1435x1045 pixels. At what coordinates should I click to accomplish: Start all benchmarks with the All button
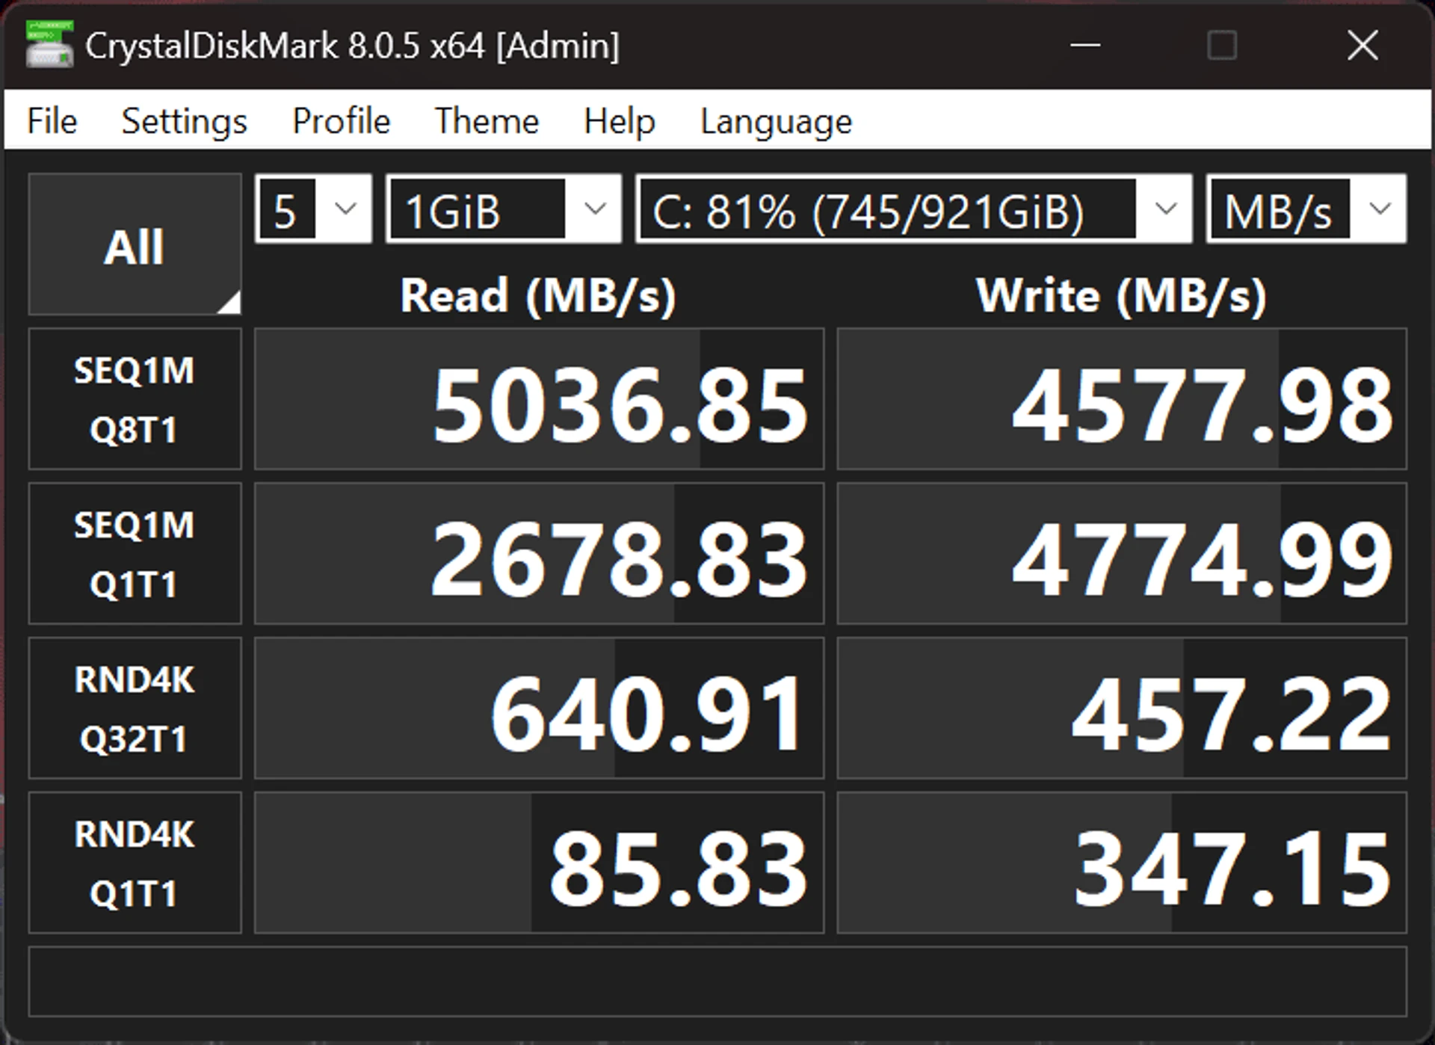tap(135, 245)
